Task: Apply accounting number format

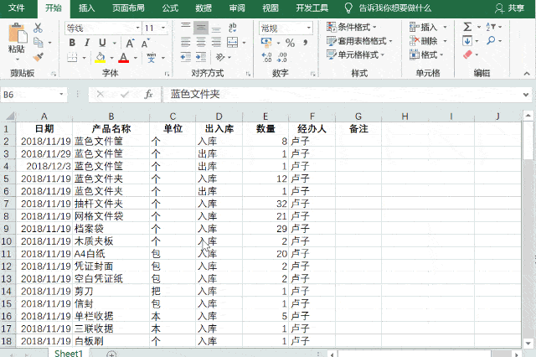Action: [266, 43]
